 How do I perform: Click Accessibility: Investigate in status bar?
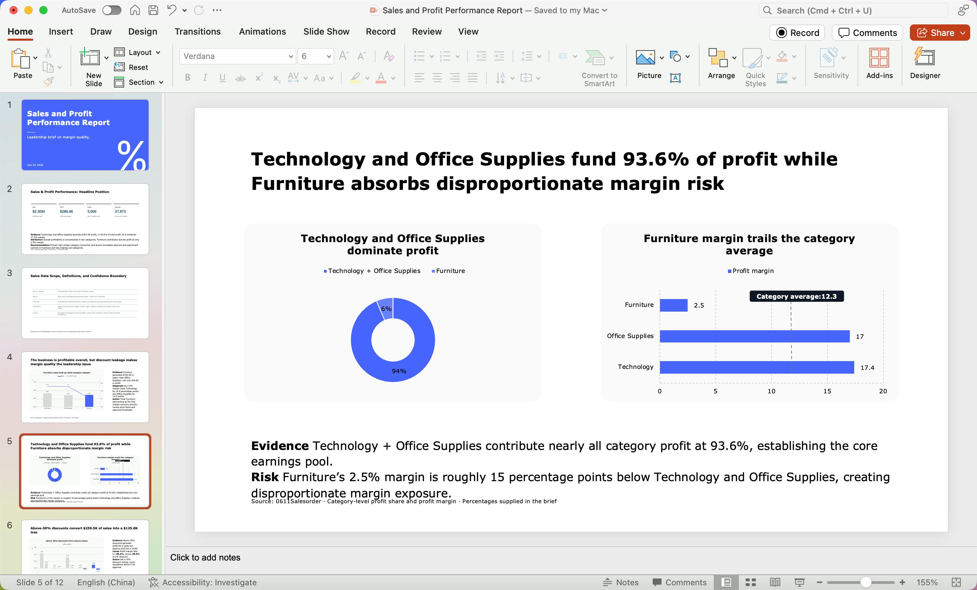(203, 582)
